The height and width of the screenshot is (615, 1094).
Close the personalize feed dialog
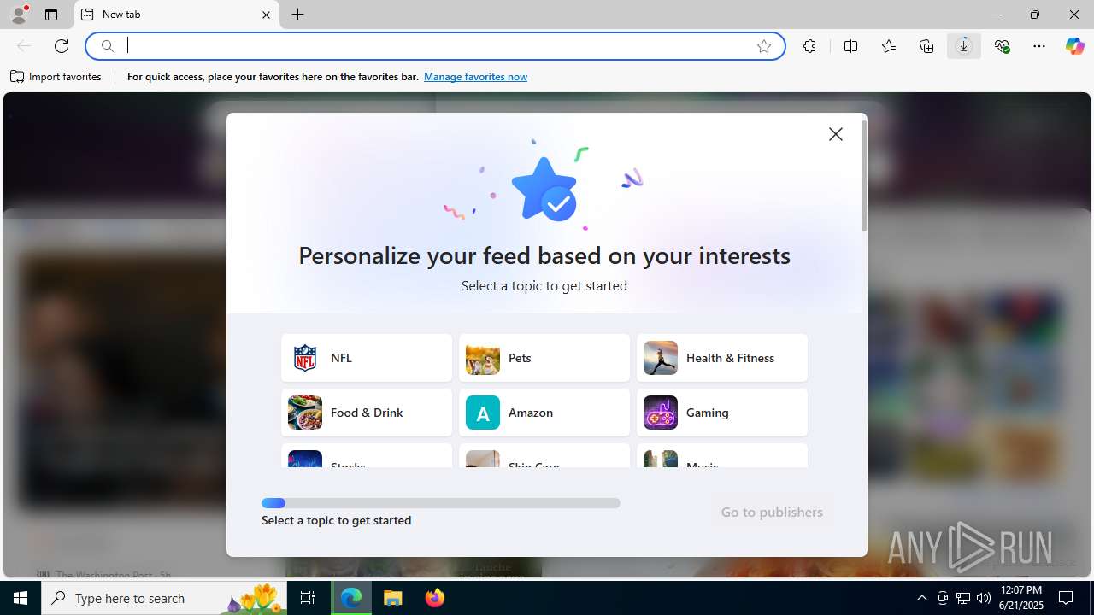[x=836, y=134]
